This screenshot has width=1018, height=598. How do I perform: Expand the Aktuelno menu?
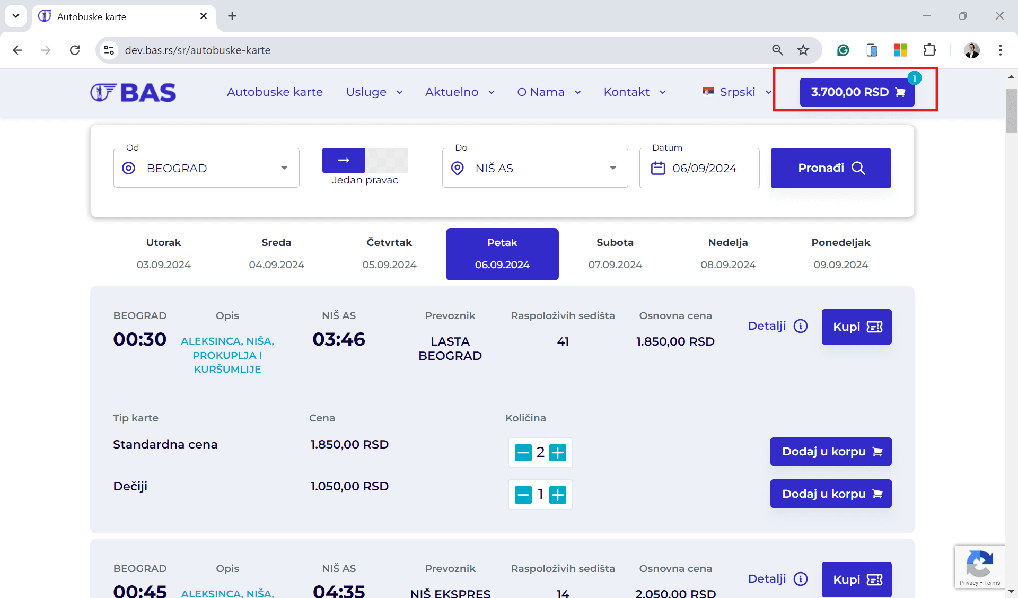tap(460, 92)
